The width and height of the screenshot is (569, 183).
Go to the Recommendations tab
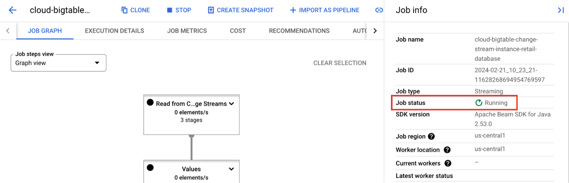[x=299, y=31]
